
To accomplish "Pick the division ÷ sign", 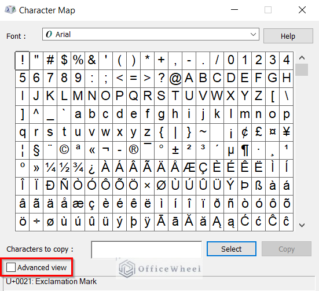I will pyautogui.click(x=36, y=222).
